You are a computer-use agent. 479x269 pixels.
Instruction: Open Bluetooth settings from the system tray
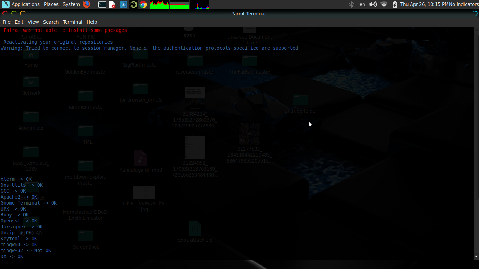click(x=351, y=4)
